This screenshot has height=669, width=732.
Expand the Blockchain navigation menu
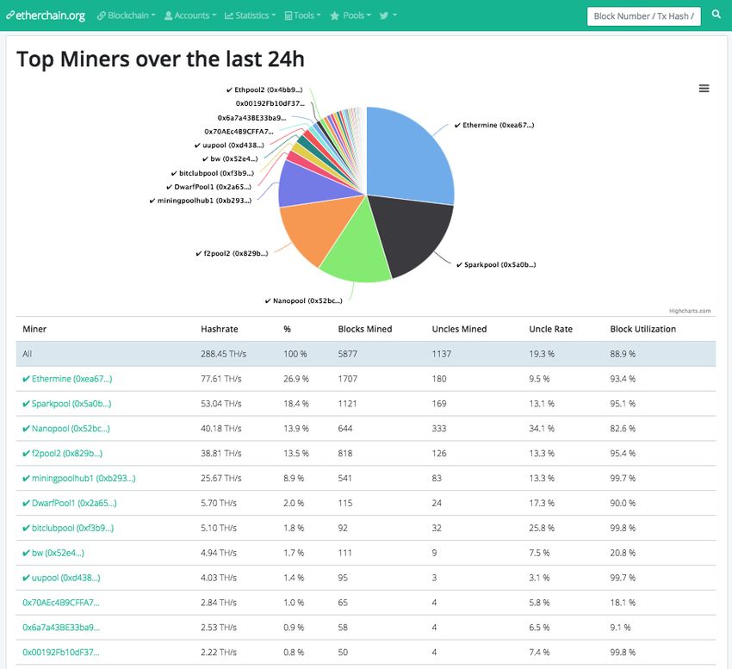(x=126, y=15)
